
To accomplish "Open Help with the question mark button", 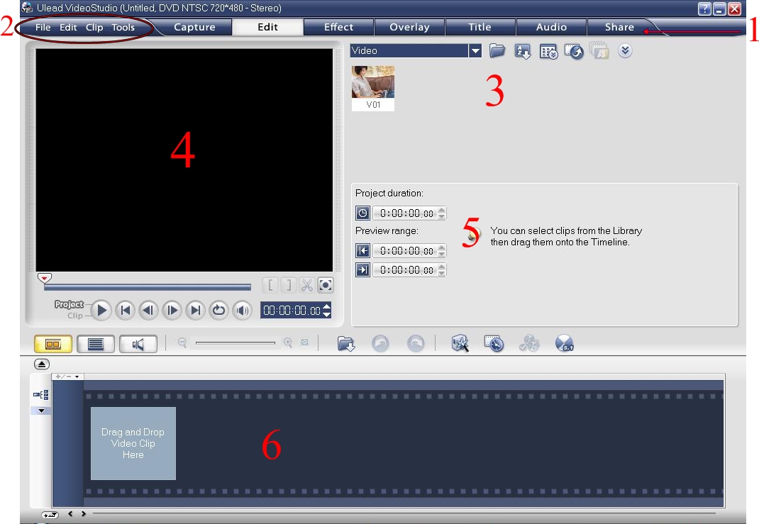I will coord(704,9).
